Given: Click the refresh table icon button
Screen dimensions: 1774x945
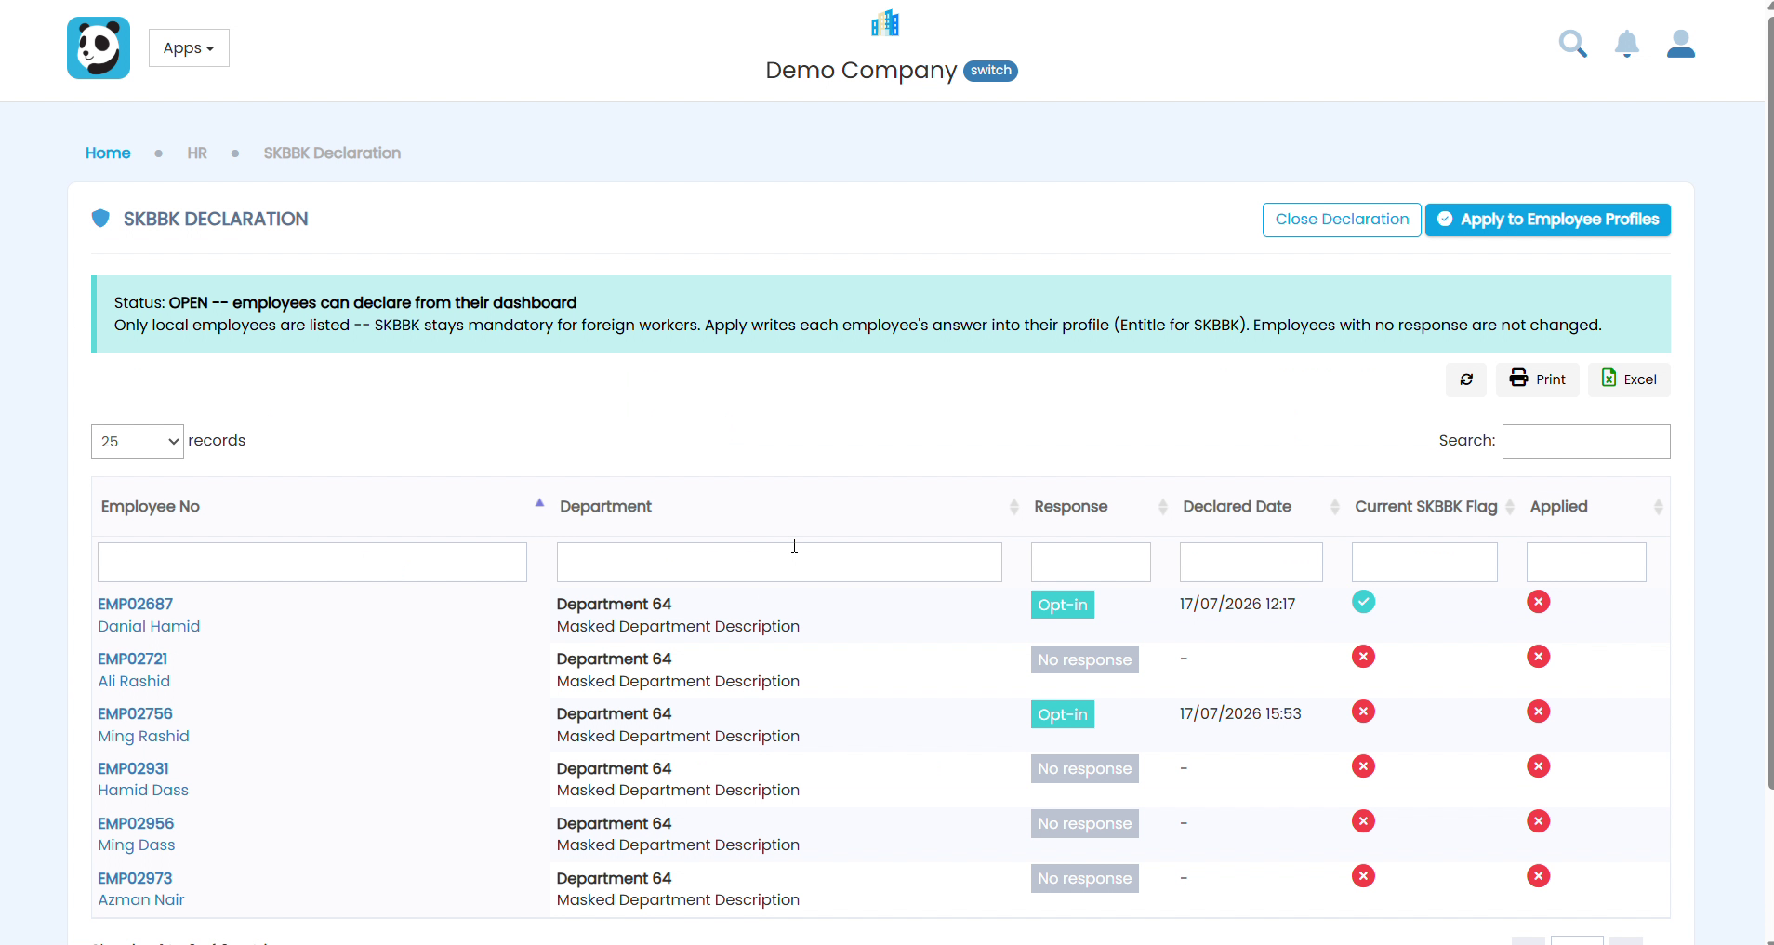Looking at the screenshot, I should pyautogui.click(x=1466, y=379).
